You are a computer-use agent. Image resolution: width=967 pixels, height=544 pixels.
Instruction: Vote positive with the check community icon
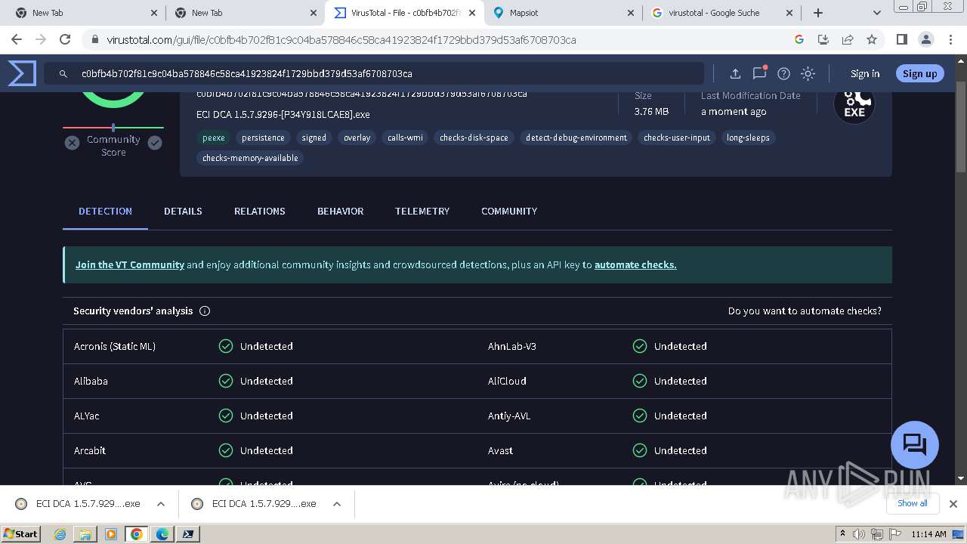coord(155,143)
